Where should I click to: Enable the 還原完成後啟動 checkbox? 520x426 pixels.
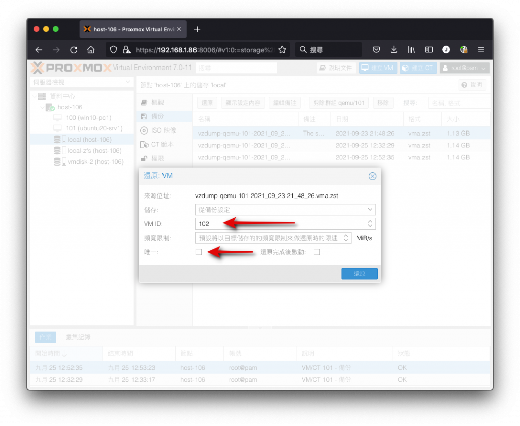(x=317, y=252)
